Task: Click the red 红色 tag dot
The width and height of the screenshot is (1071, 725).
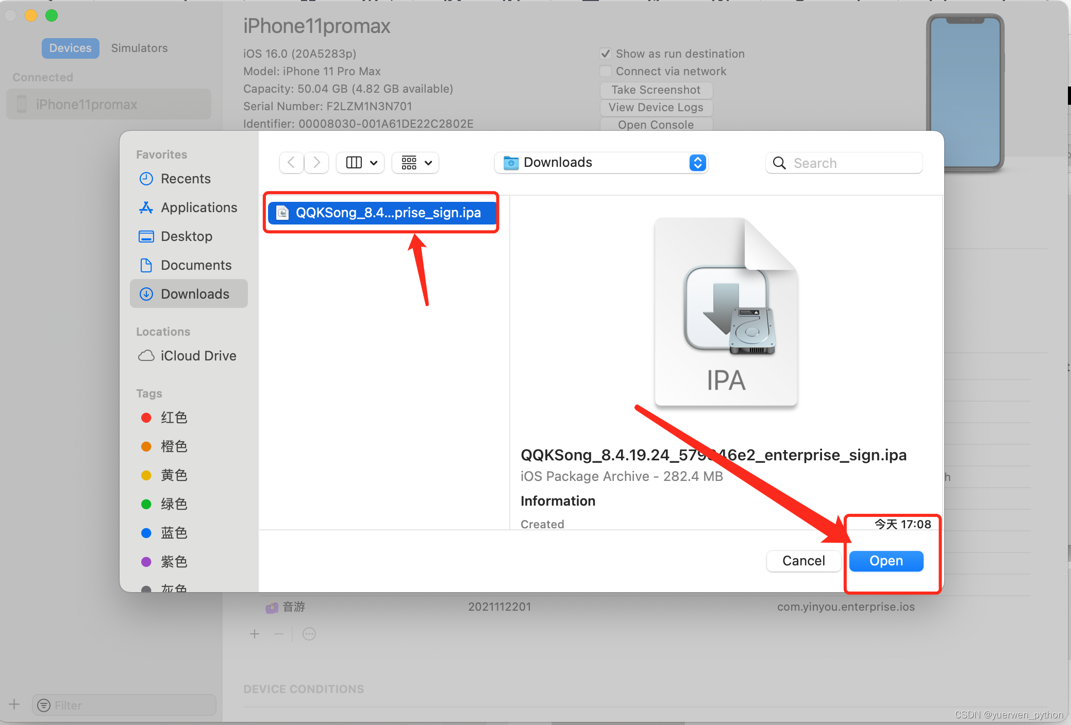Action: pyautogui.click(x=146, y=418)
